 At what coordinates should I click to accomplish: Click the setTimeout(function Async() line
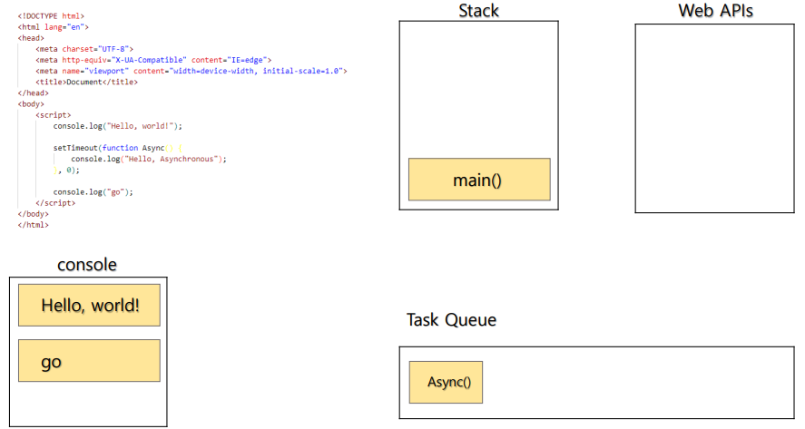[118, 148]
